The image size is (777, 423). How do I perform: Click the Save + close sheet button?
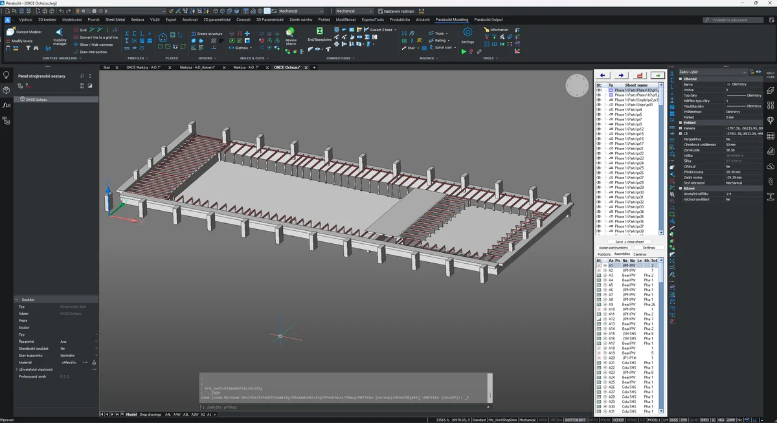click(629, 241)
